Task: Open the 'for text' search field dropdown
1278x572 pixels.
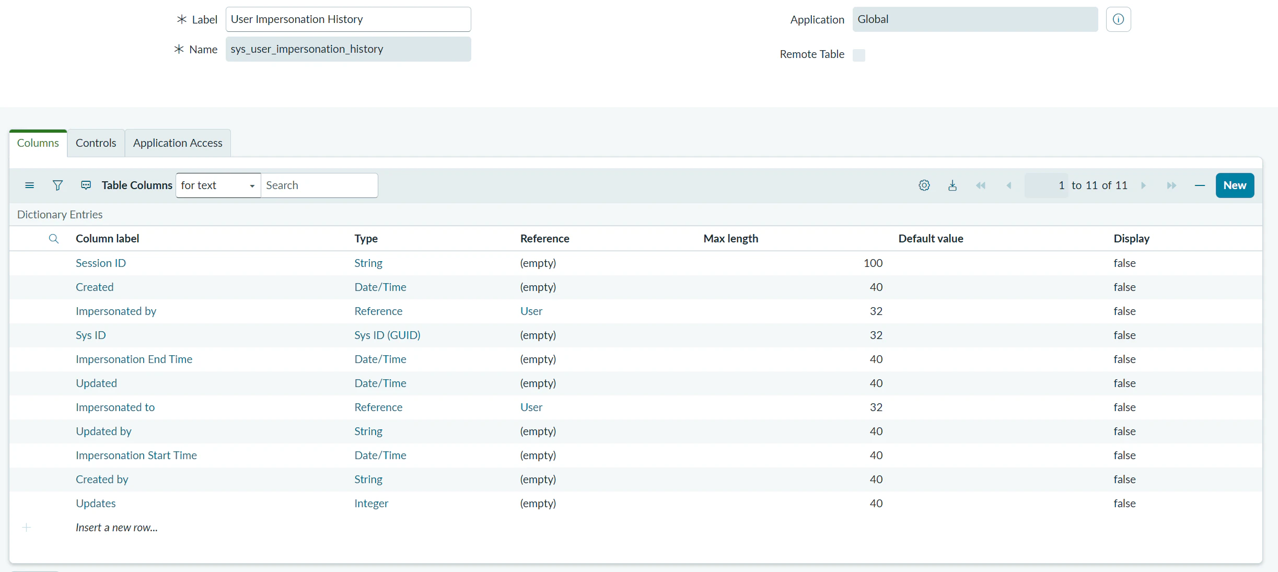Action: tap(218, 185)
